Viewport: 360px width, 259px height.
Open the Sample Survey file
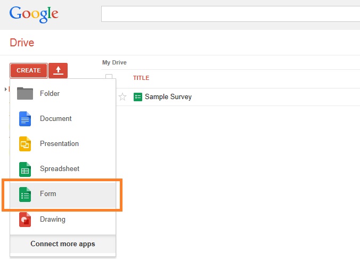(x=168, y=97)
